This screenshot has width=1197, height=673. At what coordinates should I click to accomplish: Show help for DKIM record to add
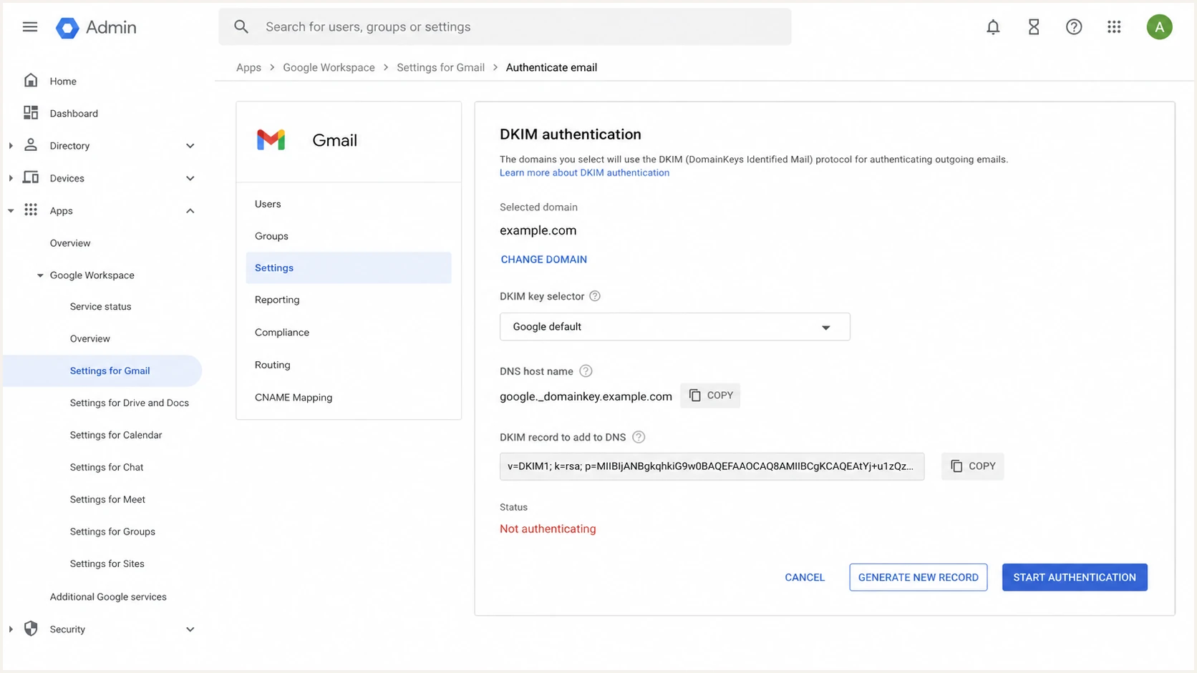[639, 437]
